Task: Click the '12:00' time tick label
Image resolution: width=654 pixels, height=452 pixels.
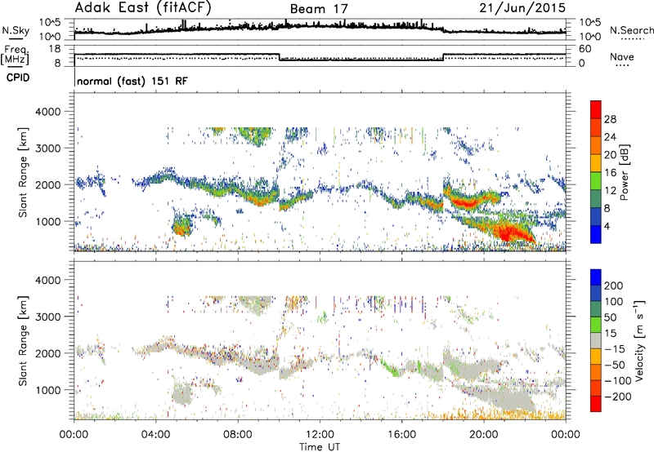Action: pyautogui.click(x=320, y=435)
